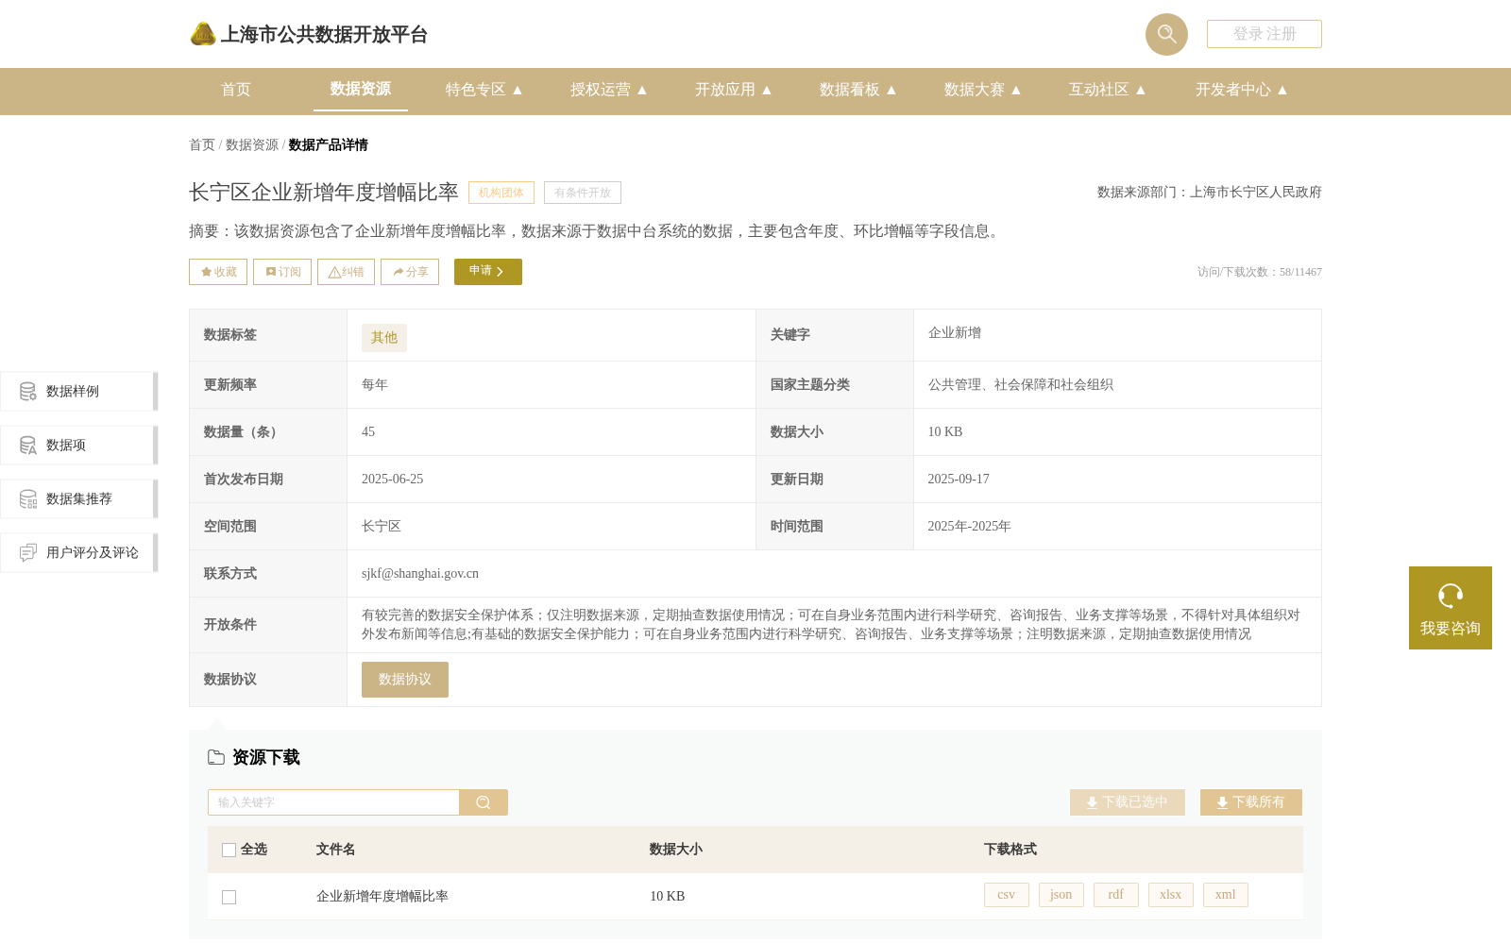Click the 数据项 sidebar icon

click(28, 446)
